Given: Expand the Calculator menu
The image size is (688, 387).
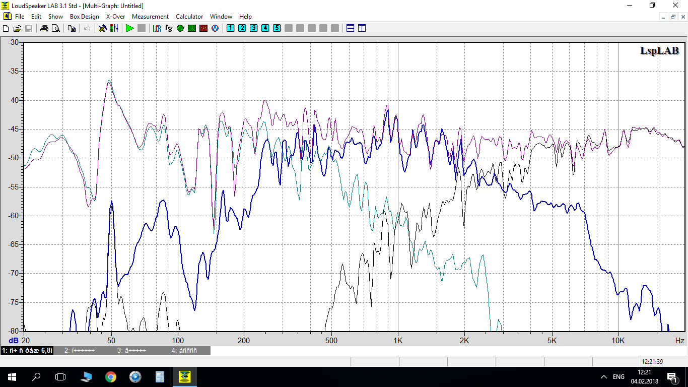Looking at the screenshot, I should (189, 17).
